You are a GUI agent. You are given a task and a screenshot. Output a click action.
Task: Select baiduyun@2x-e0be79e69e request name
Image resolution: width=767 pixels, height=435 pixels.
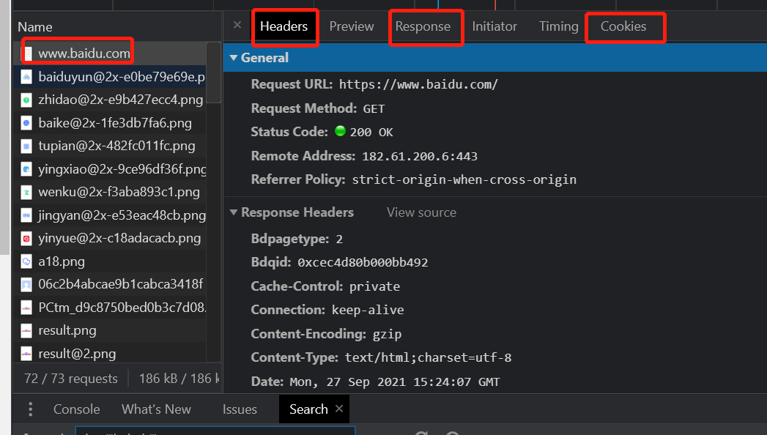(122, 77)
